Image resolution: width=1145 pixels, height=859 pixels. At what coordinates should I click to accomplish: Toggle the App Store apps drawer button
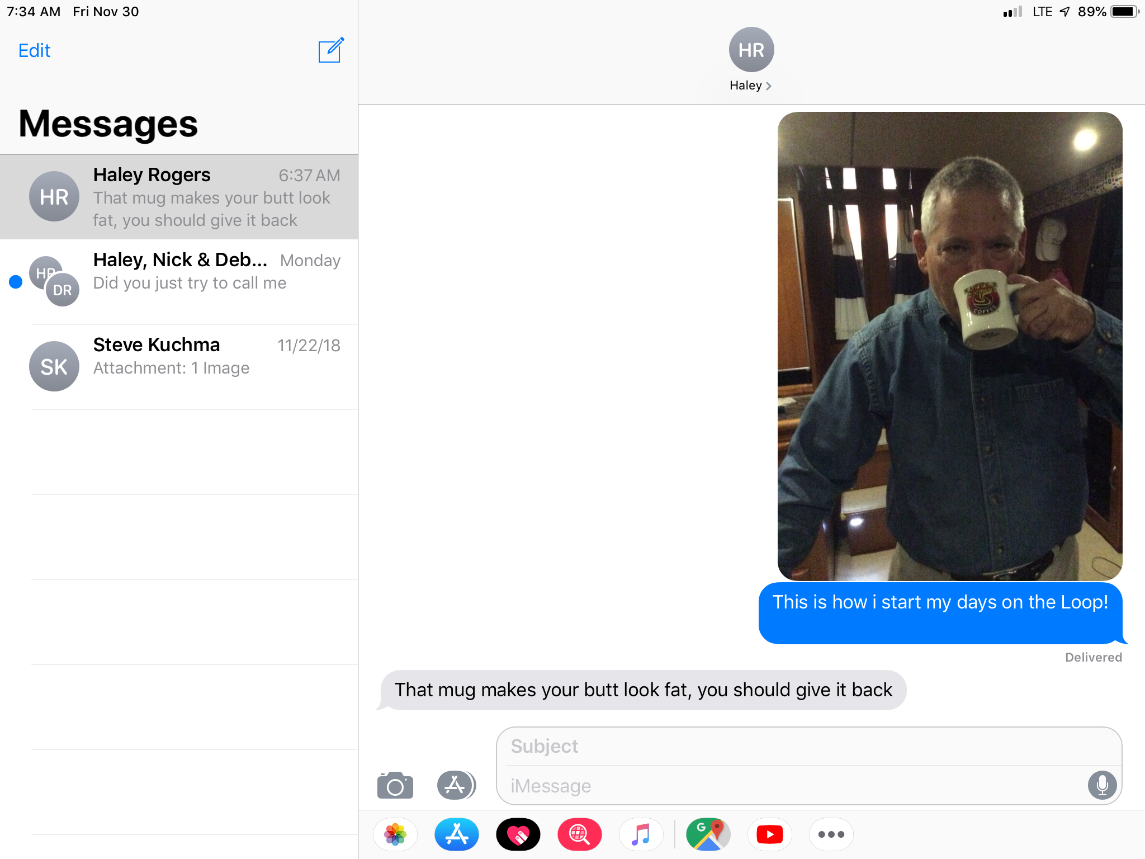pos(456,785)
